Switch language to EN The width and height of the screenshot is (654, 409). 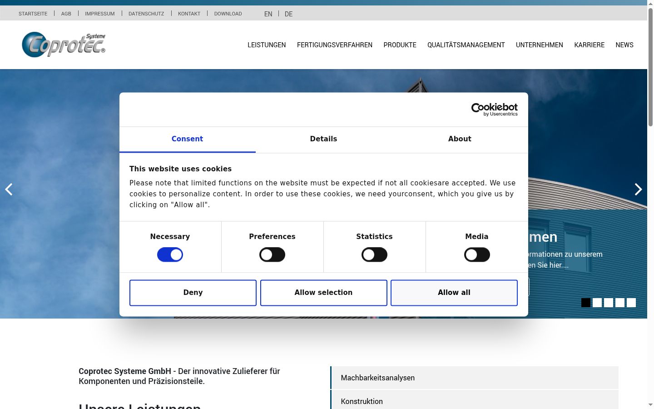268,14
